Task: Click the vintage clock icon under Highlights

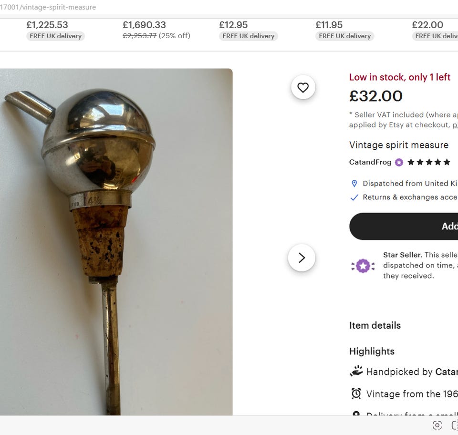Action: 356,394
